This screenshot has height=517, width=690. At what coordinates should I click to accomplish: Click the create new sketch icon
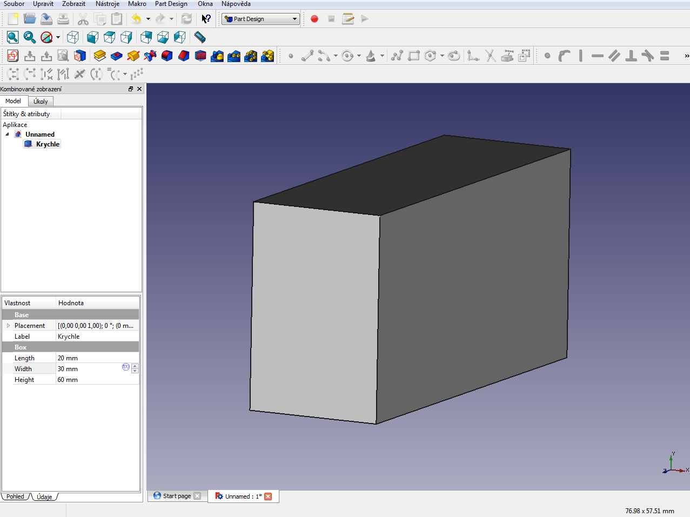tap(13, 56)
